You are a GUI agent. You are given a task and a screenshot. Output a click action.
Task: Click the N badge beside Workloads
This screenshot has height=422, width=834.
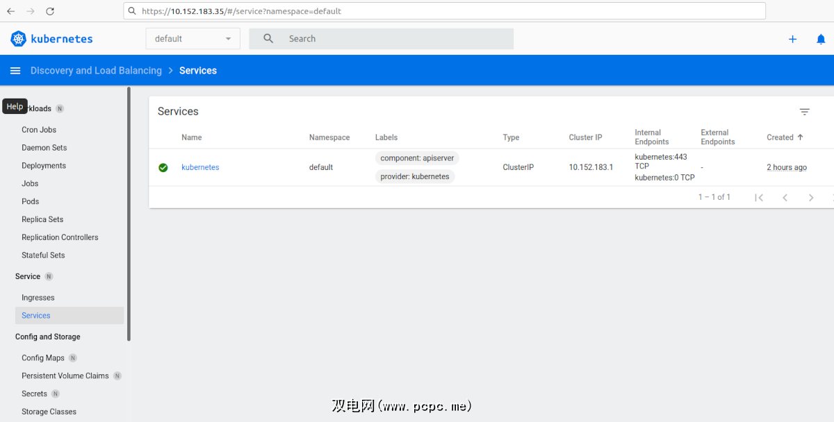click(x=60, y=109)
